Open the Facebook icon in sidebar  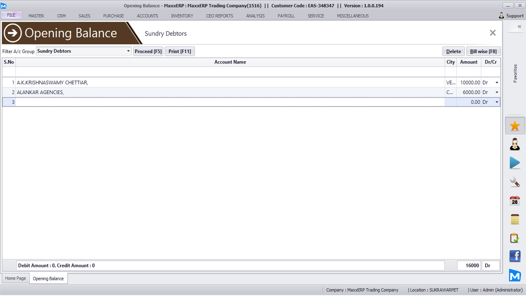[515, 256]
